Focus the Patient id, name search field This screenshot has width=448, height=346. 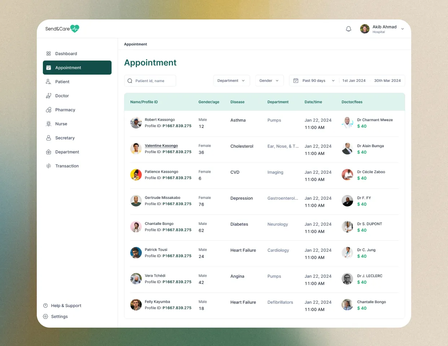click(x=150, y=81)
